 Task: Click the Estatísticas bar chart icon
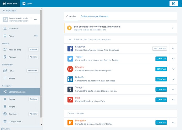(x=5, y=28)
